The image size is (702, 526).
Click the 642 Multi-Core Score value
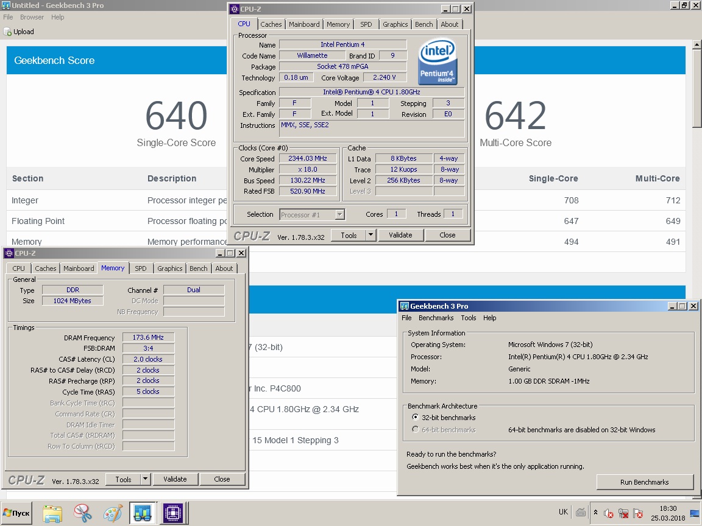tap(516, 116)
